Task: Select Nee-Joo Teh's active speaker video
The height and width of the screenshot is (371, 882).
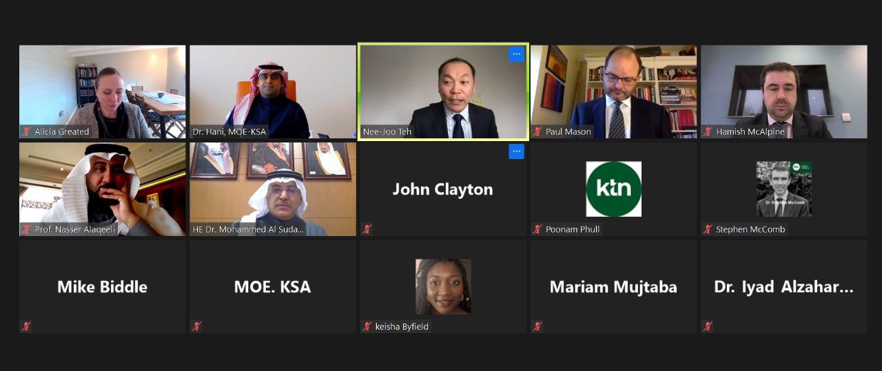Action: [x=443, y=92]
